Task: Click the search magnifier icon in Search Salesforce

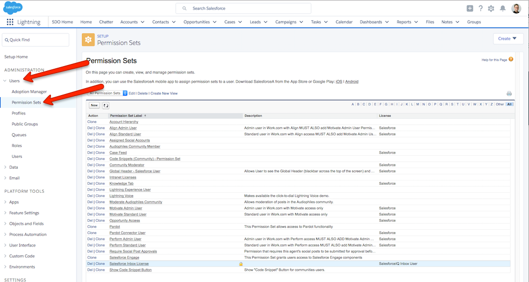Action: point(184,9)
